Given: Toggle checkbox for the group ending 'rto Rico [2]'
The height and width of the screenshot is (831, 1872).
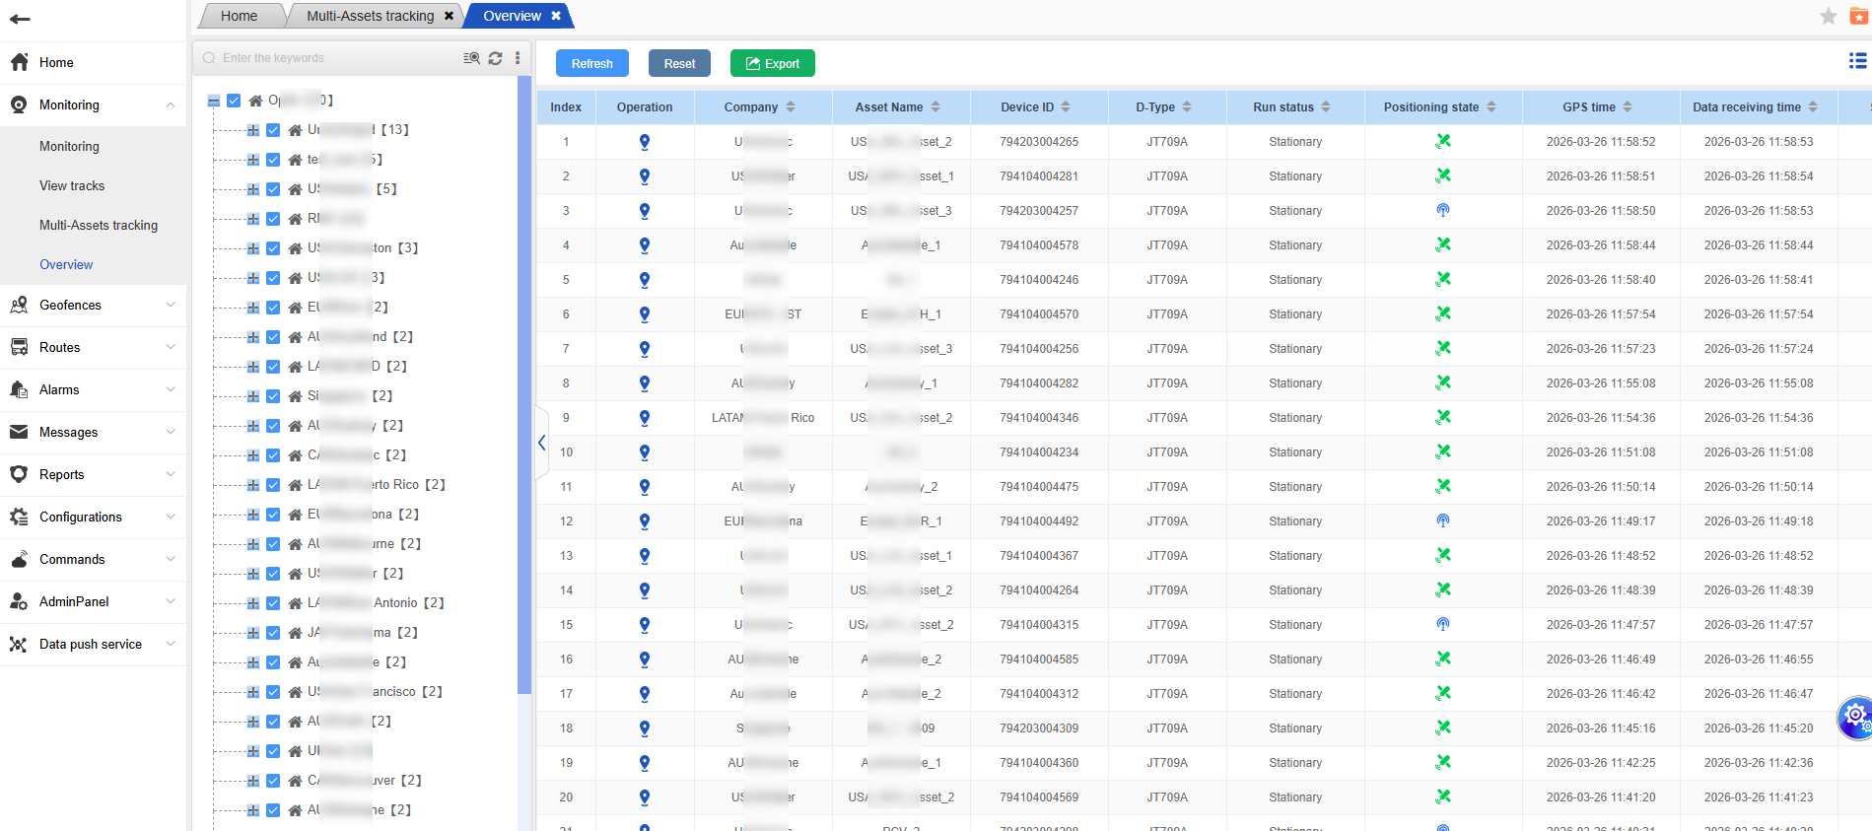Looking at the screenshot, I should [273, 485].
